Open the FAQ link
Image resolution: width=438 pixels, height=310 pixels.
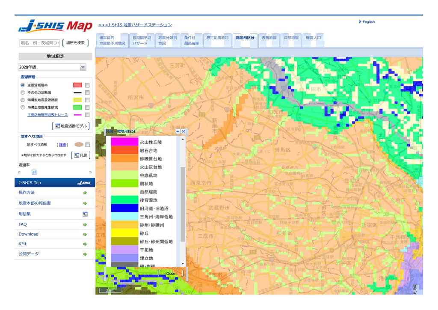coord(23,224)
